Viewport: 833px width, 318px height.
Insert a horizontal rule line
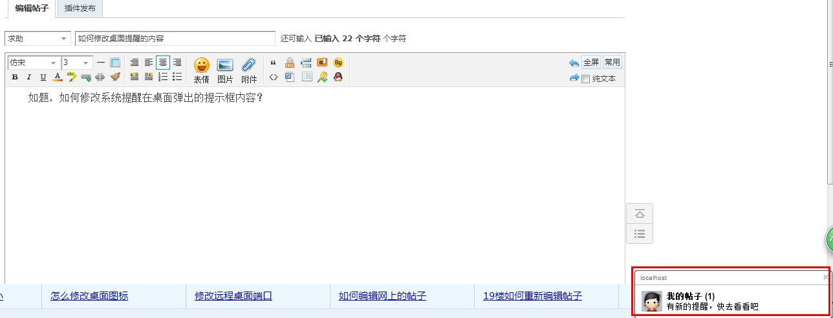click(101, 63)
